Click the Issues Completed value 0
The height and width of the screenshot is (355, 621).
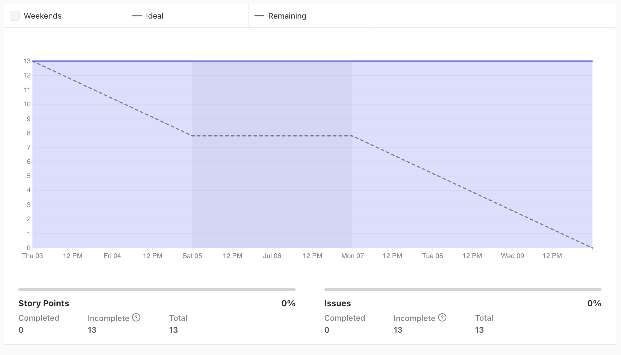pyautogui.click(x=327, y=330)
